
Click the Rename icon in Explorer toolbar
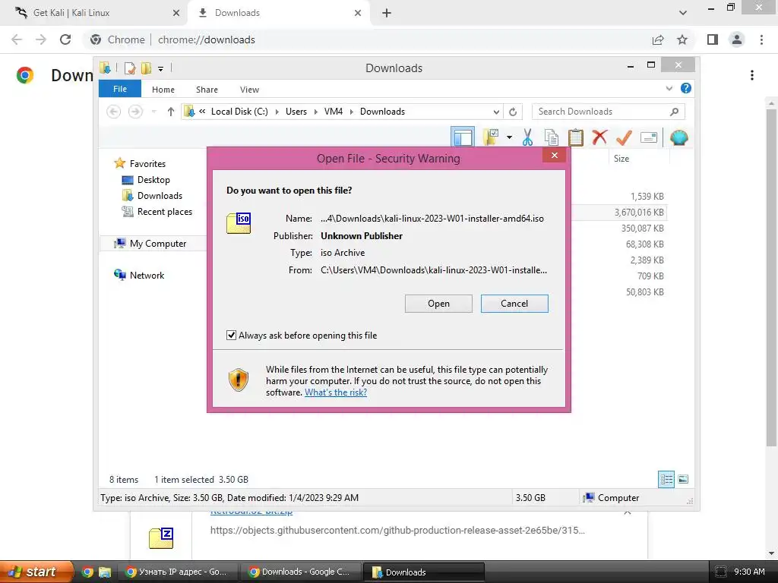point(649,137)
